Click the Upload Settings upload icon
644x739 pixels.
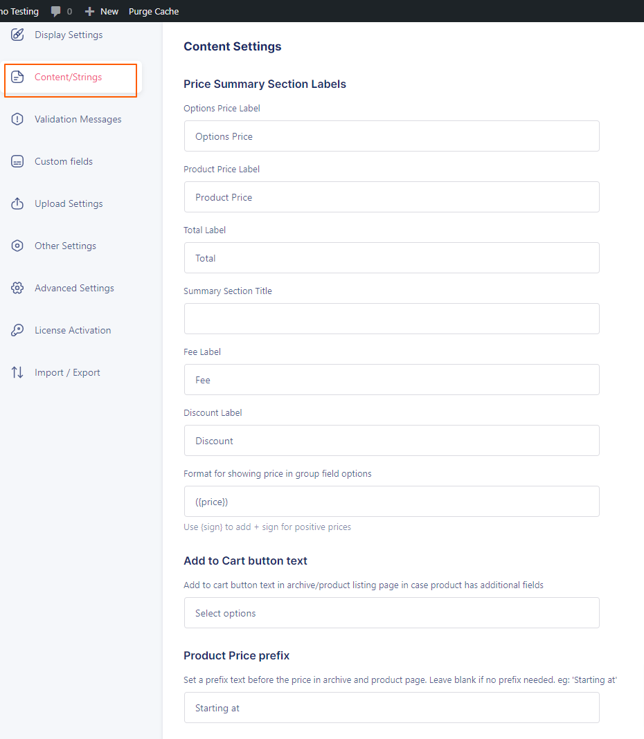[x=17, y=203]
